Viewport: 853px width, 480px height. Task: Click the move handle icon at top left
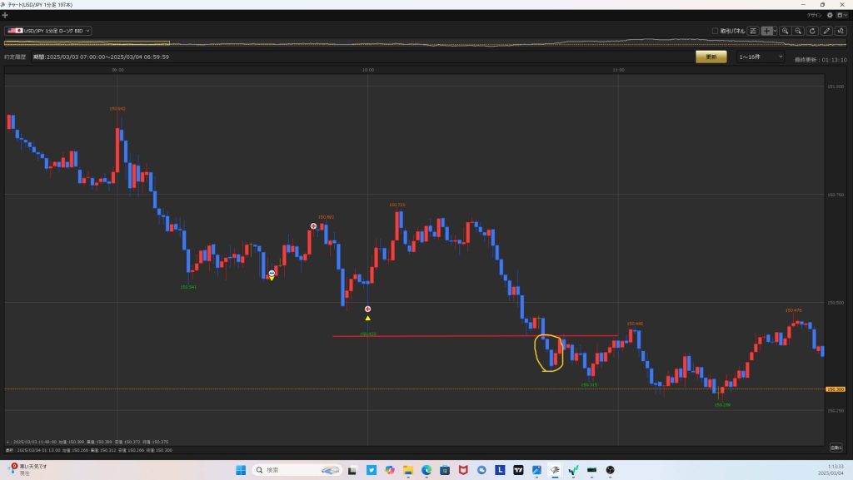pos(6,15)
